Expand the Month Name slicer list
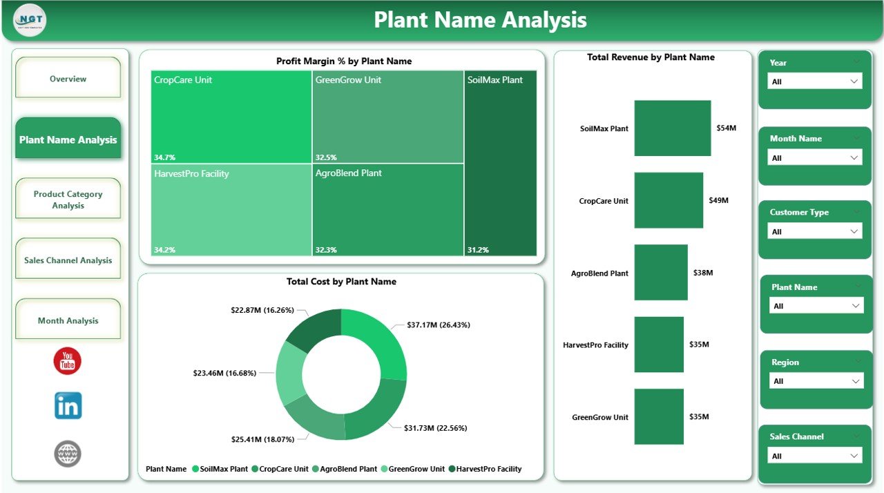This screenshot has width=884, height=493. pos(857,156)
